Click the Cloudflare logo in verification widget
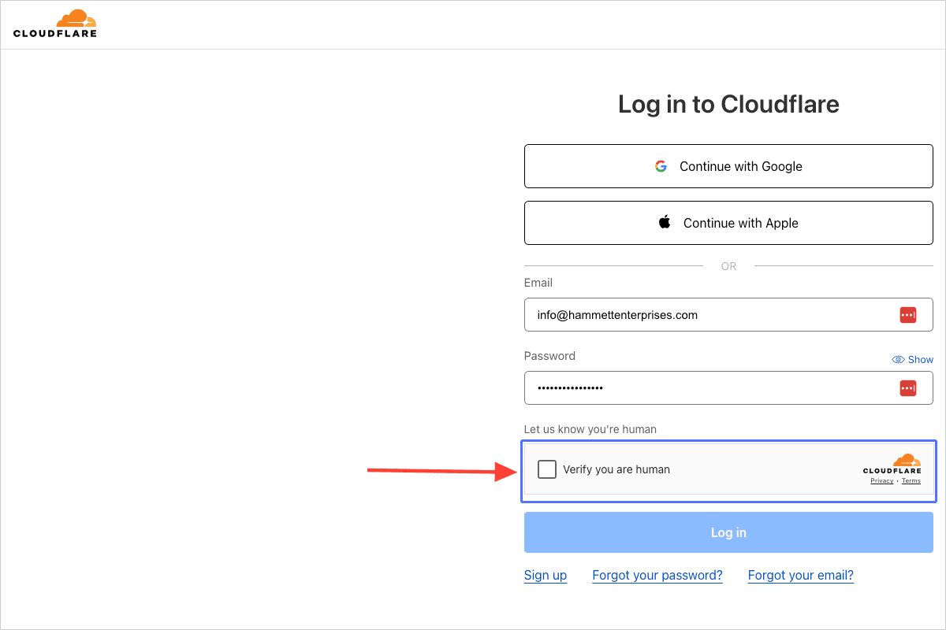The height and width of the screenshot is (630, 946). [892, 464]
